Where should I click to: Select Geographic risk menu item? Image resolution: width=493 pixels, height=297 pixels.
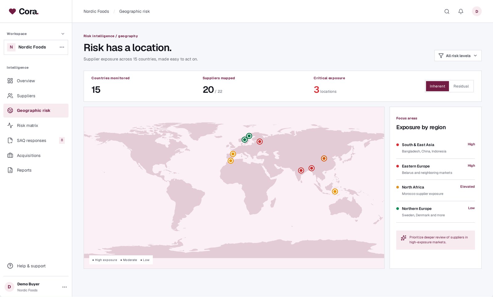[36, 110]
